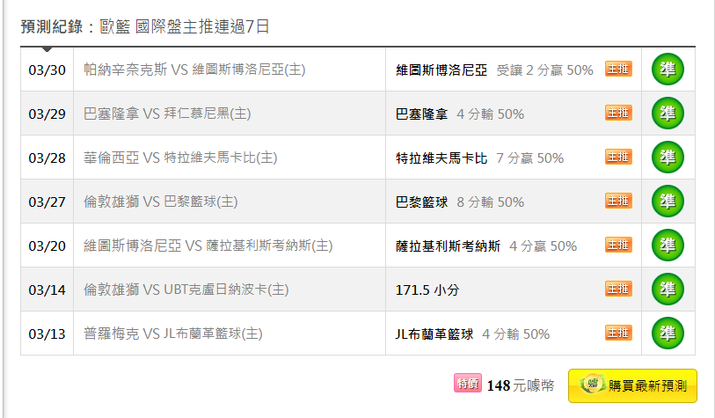
Task: Click the orange 主推 badge on 03/14 row
Action: click(618, 289)
